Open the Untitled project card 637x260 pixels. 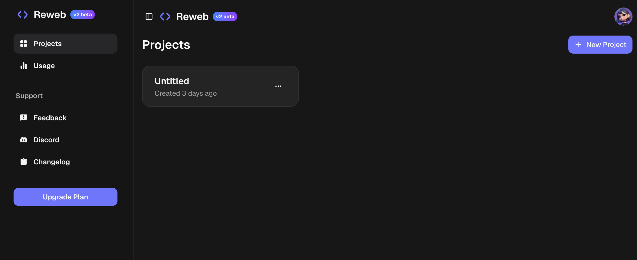click(x=201, y=86)
